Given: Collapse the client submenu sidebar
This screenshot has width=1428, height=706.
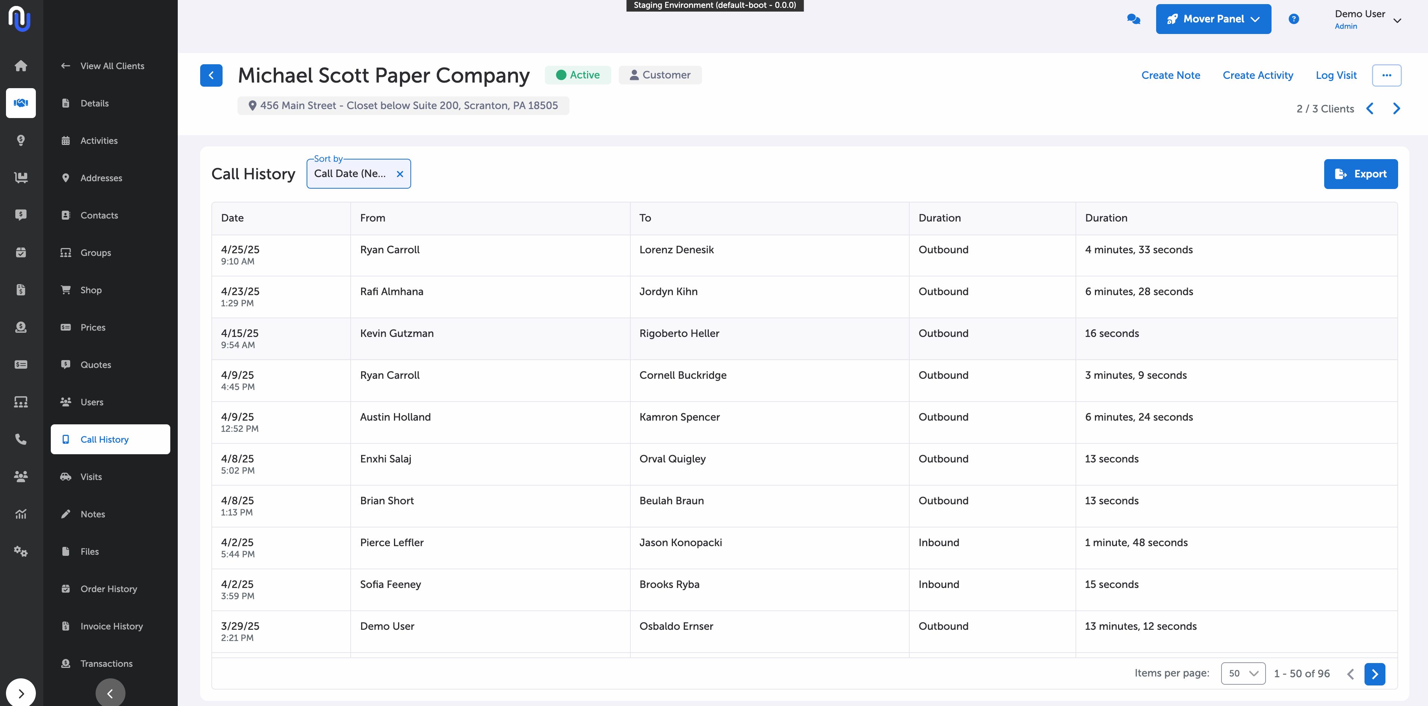Looking at the screenshot, I should pyautogui.click(x=110, y=693).
